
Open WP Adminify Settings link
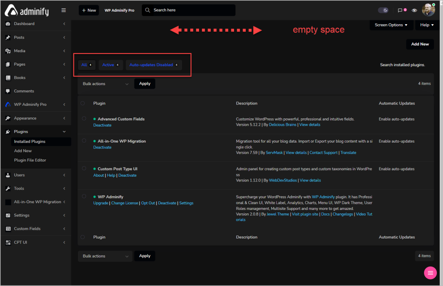pyautogui.click(x=186, y=203)
